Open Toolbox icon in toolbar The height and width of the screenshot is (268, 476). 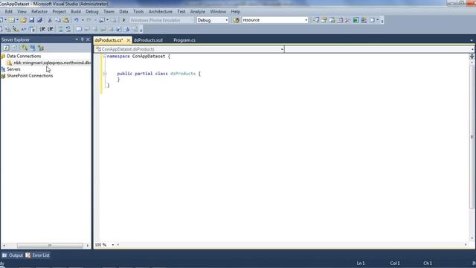(x=347, y=20)
